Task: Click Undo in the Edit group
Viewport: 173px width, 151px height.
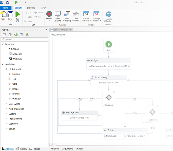Action: pos(39,13)
